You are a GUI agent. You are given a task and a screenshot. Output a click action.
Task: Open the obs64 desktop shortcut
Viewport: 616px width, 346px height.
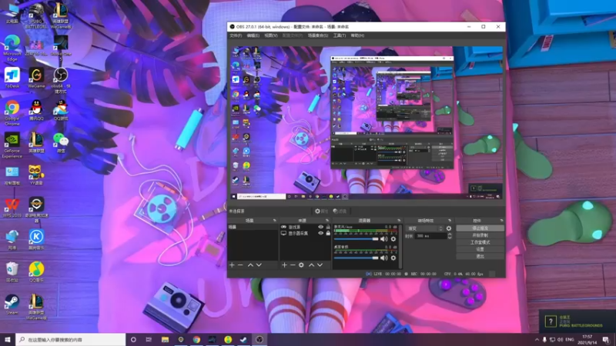pyautogui.click(x=61, y=81)
